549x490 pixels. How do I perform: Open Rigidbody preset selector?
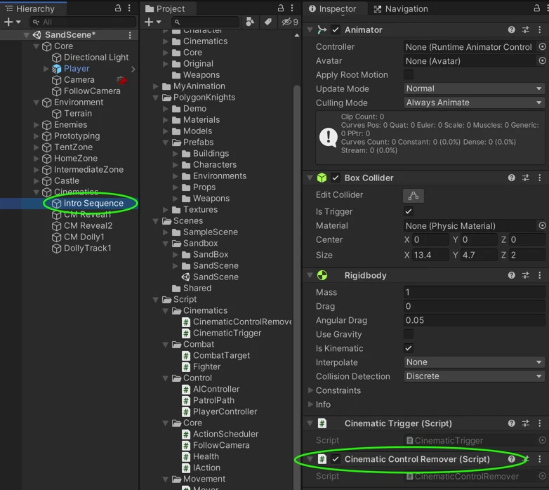tap(526, 275)
